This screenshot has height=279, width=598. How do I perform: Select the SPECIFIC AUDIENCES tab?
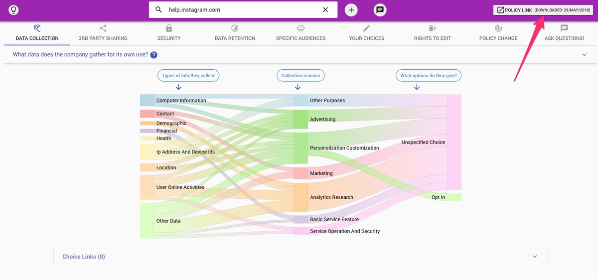coord(300,33)
